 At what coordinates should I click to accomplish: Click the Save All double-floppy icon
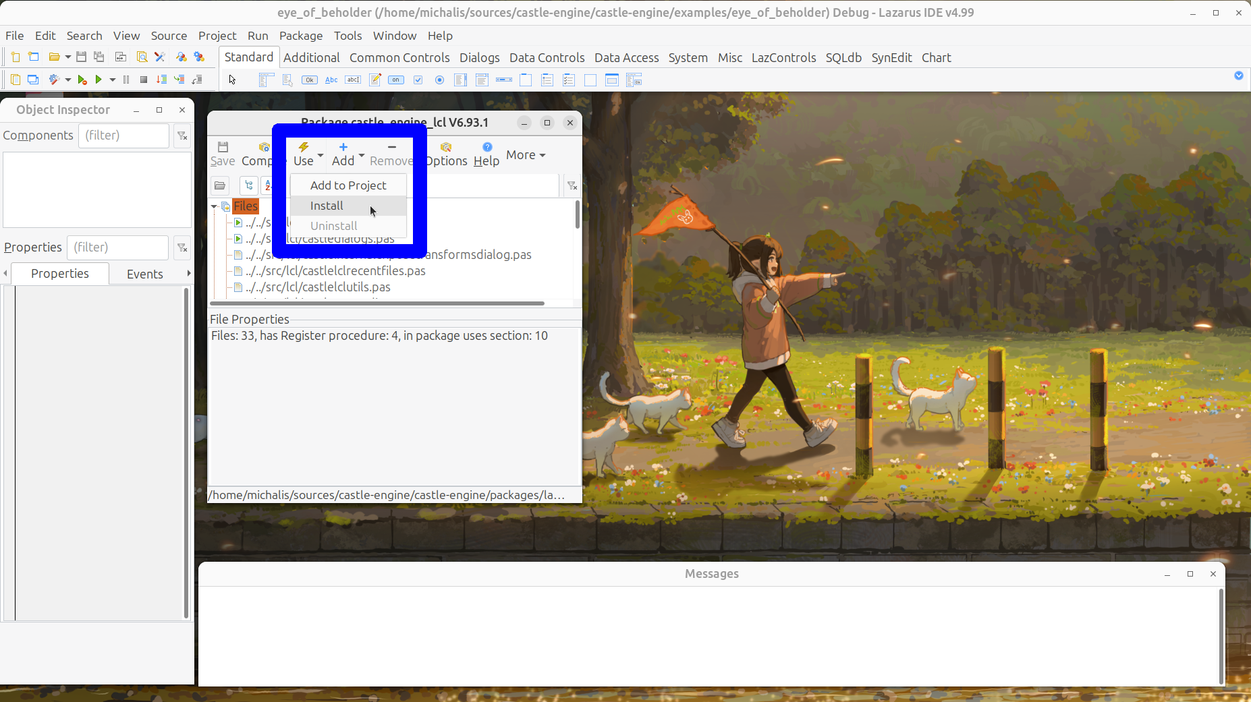(x=99, y=57)
